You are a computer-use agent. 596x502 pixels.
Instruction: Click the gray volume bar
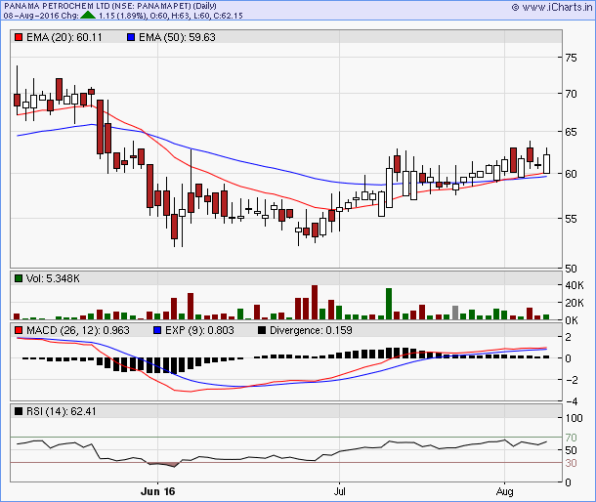(x=455, y=313)
